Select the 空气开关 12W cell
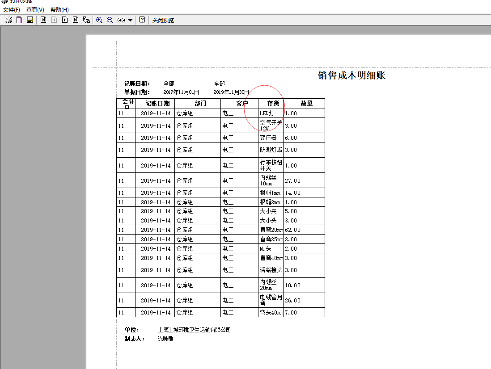491x369 pixels. point(271,126)
